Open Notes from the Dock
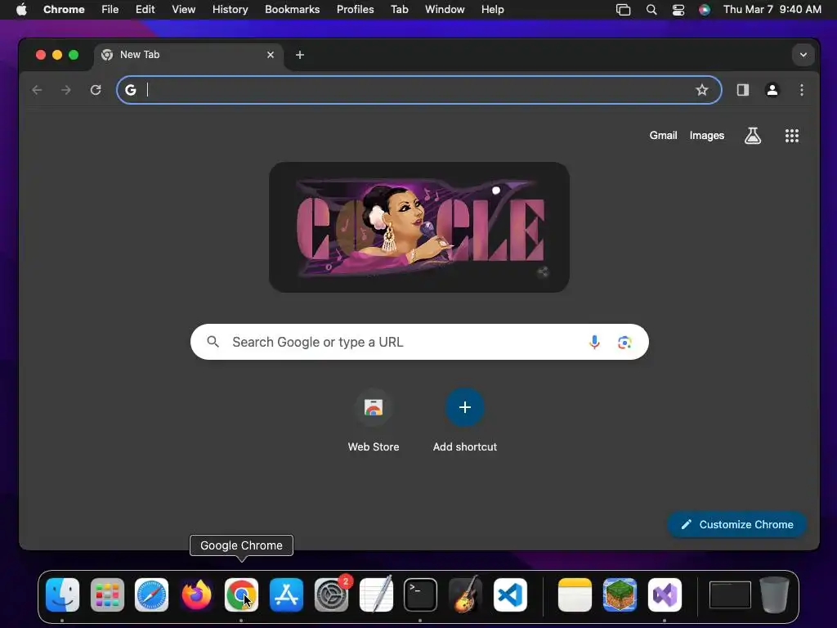837x628 pixels. click(x=575, y=595)
